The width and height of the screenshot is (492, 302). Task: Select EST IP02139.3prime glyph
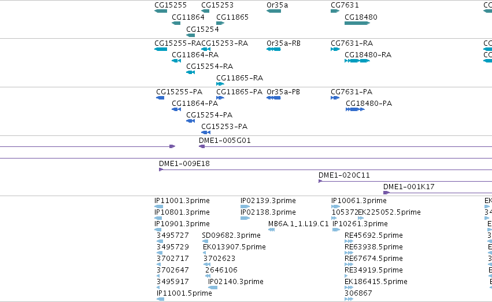(245, 207)
